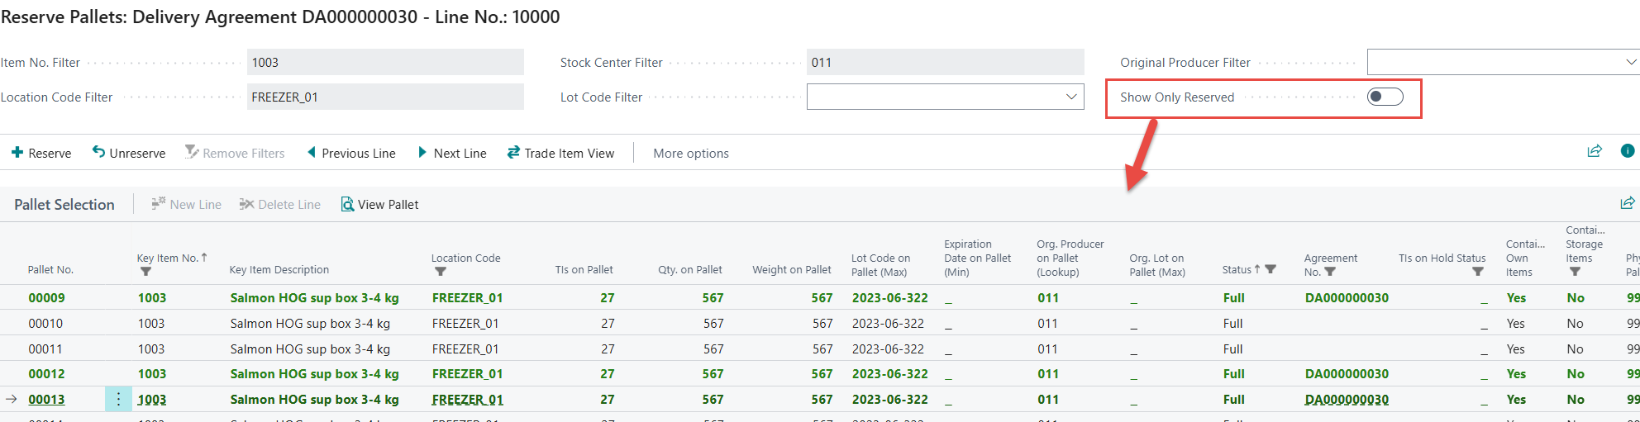
Task: Click the Trade Item View swap icon
Action: click(x=513, y=152)
